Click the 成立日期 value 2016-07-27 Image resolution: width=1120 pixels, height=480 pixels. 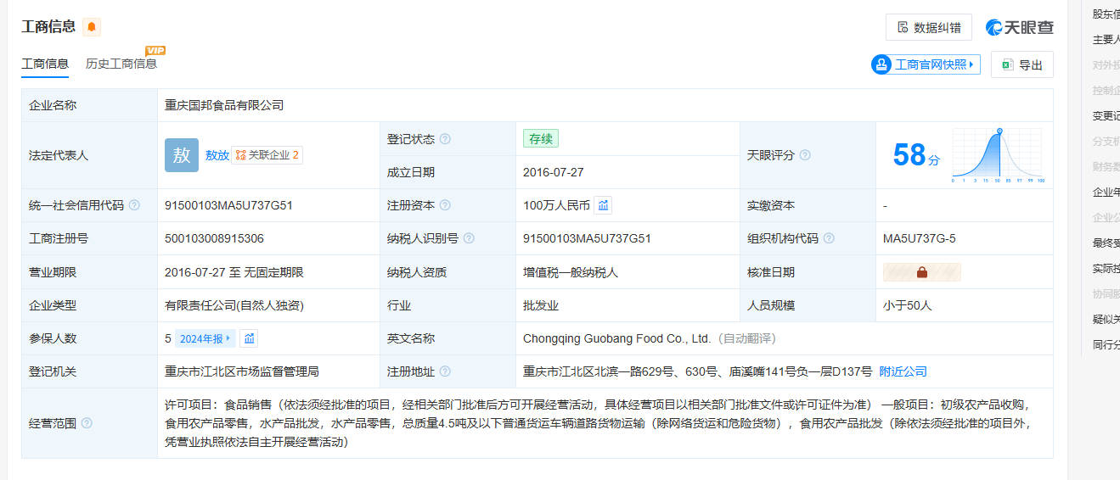[554, 172]
